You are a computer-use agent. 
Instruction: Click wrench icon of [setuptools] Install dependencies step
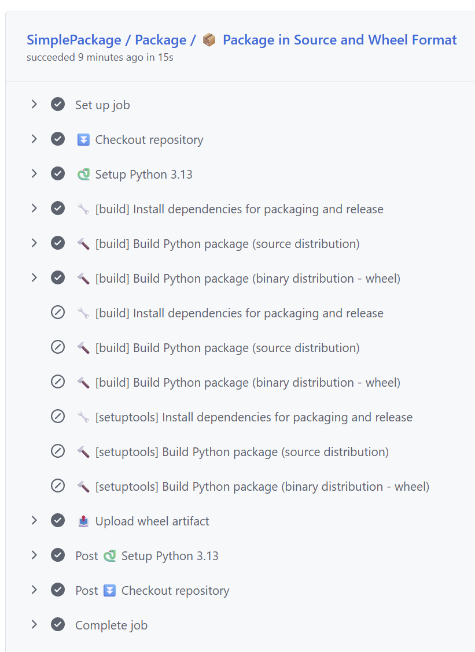[x=83, y=417]
